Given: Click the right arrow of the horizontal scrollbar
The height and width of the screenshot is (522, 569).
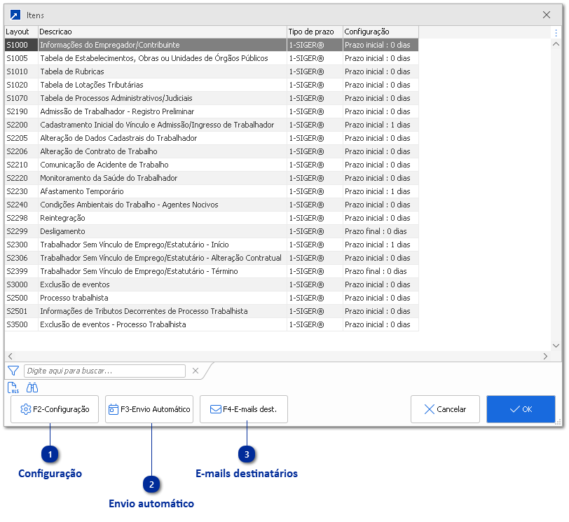Looking at the screenshot, I should point(544,356).
